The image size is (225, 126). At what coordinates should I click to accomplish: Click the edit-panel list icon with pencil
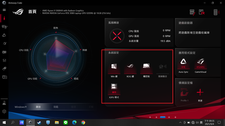[x=192, y=12]
